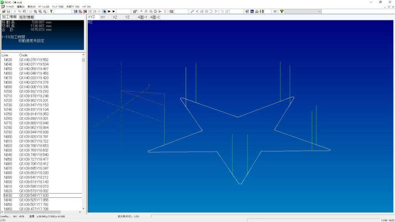Viewport: 395px width, 222px height.
Task: Click the trace icon with red cross
Action: coord(85,11)
